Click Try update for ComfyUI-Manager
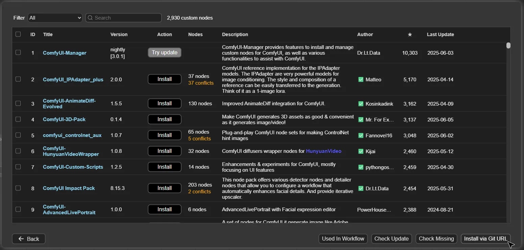524x250 pixels. tap(165, 52)
